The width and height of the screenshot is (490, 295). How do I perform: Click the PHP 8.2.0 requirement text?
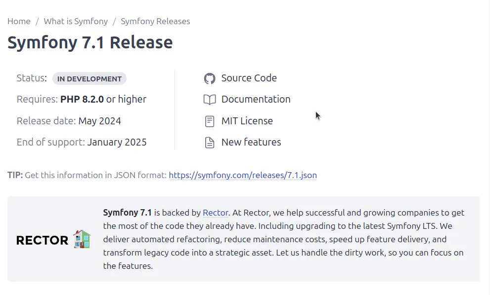click(x=82, y=99)
